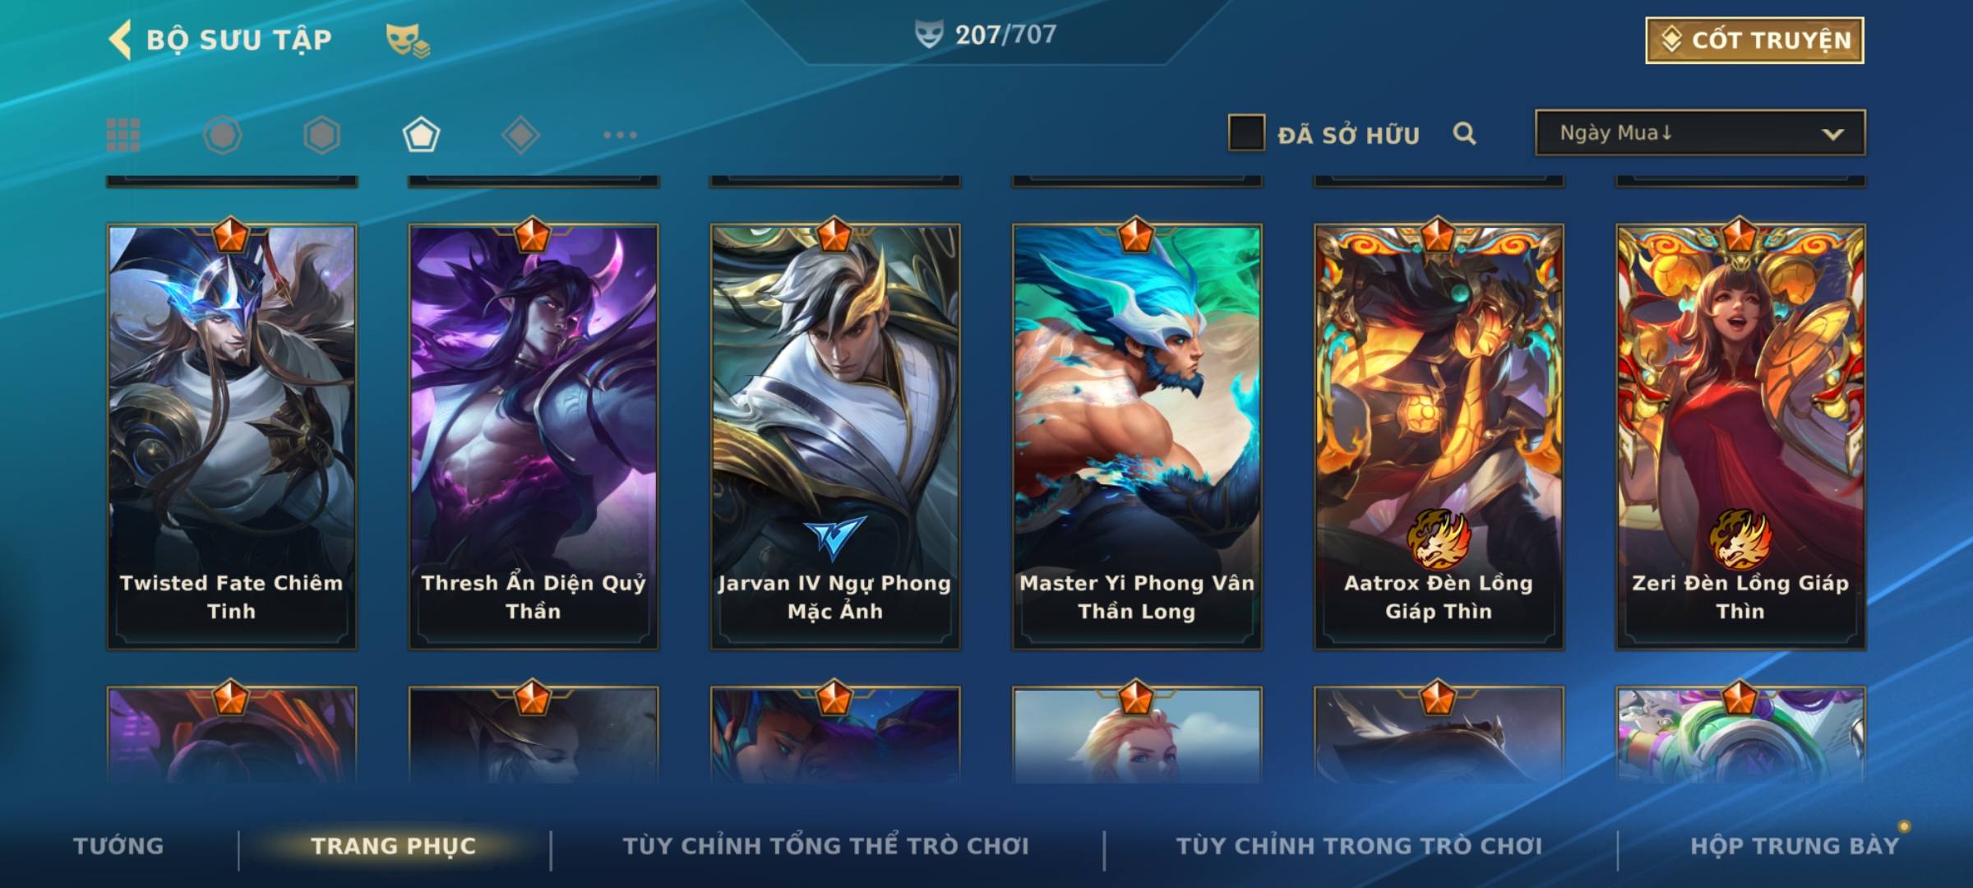This screenshot has width=1973, height=888.
Task: Open the skin coins mask icon
Action: [408, 40]
